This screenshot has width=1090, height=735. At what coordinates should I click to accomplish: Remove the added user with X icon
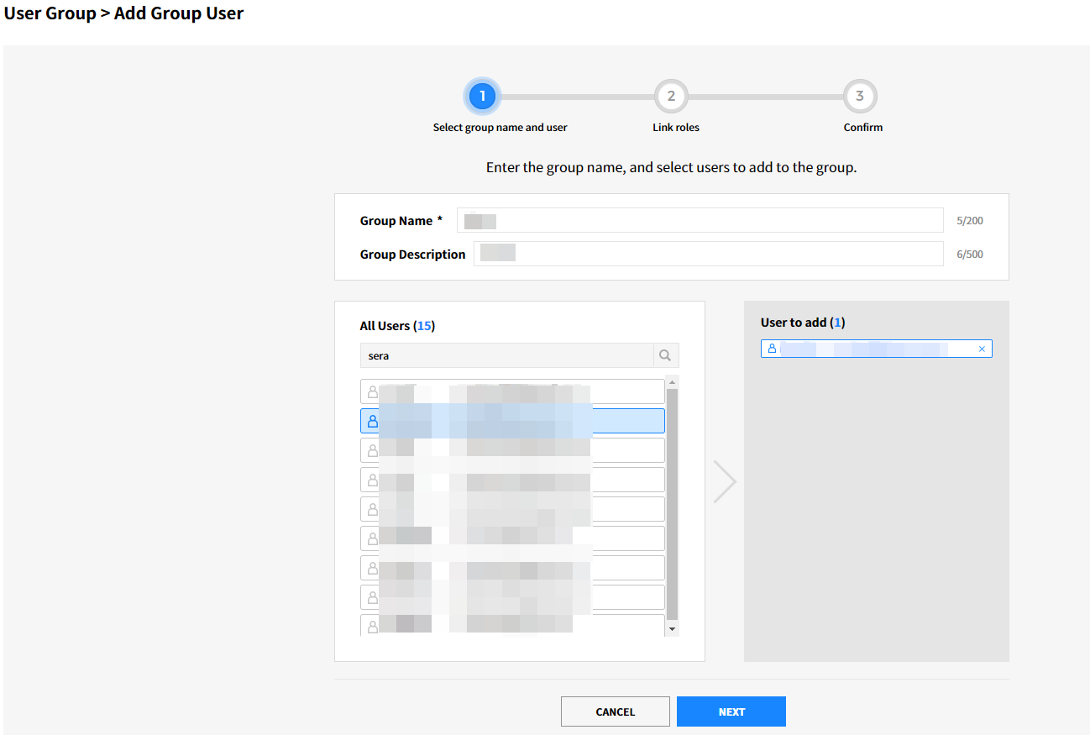(x=982, y=349)
